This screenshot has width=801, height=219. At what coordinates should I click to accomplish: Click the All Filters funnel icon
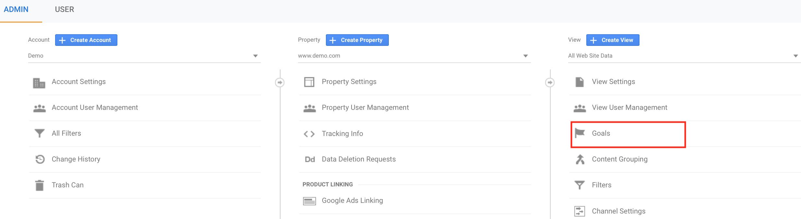click(39, 133)
